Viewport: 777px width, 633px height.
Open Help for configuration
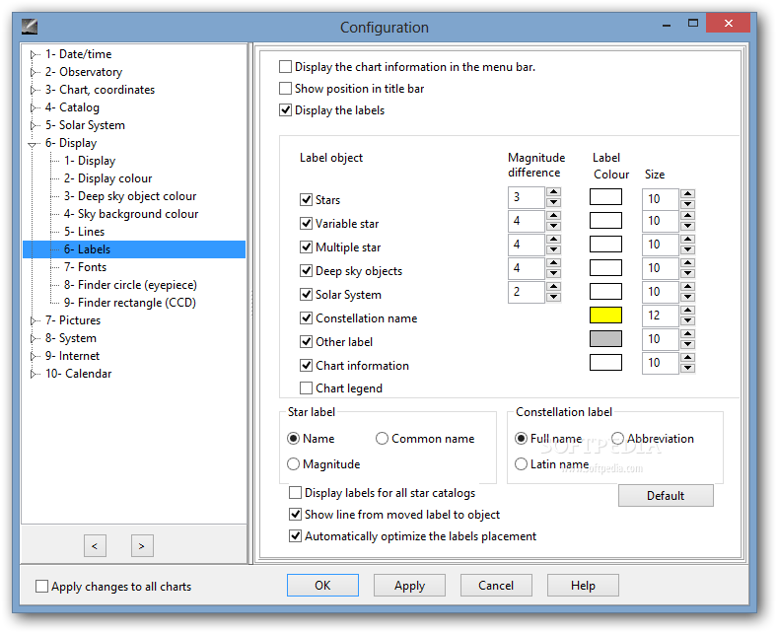tap(583, 586)
